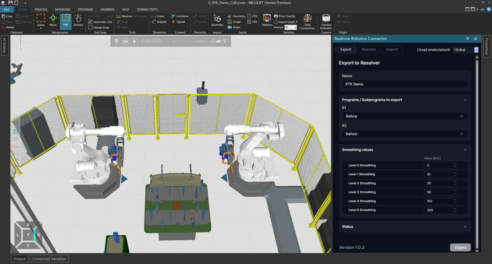Launch the Camera Animator

coord(326,22)
